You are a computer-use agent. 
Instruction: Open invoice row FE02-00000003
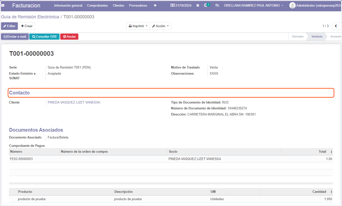coord(171,159)
